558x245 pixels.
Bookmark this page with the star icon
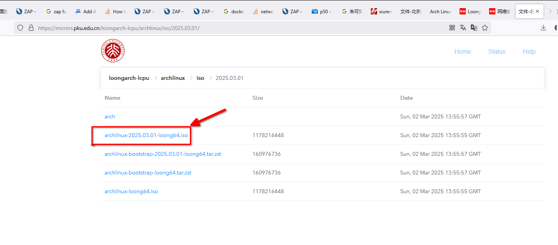(x=485, y=28)
